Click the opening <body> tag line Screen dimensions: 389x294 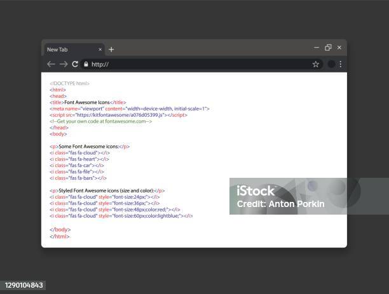point(58,134)
